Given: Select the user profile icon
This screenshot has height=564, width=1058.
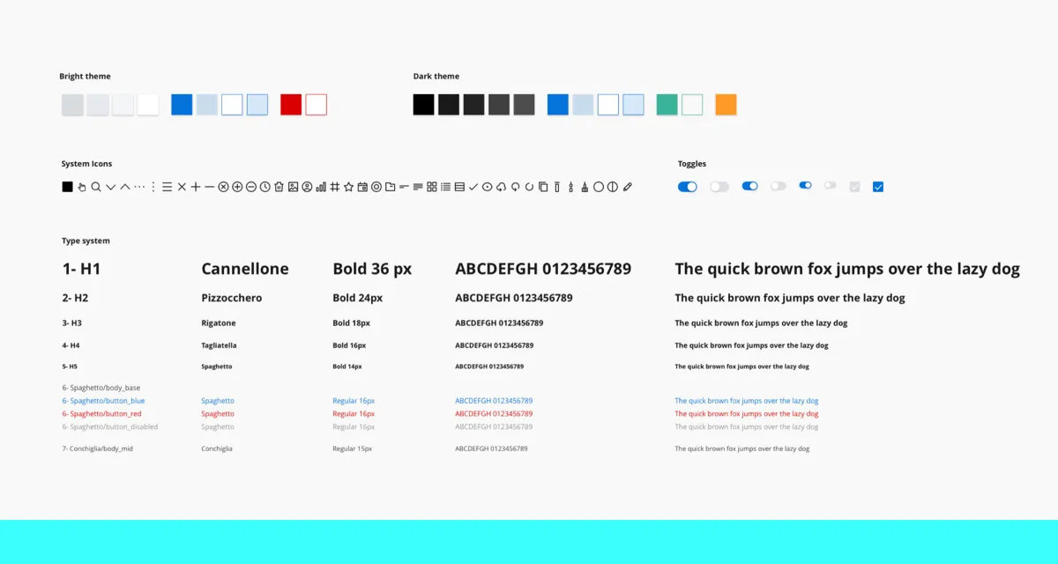Looking at the screenshot, I should click(308, 186).
